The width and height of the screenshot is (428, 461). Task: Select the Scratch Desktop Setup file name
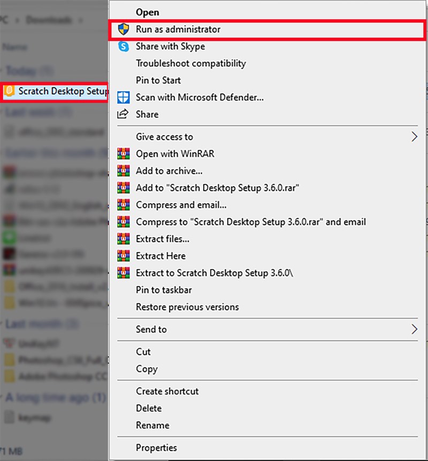pos(63,91)
